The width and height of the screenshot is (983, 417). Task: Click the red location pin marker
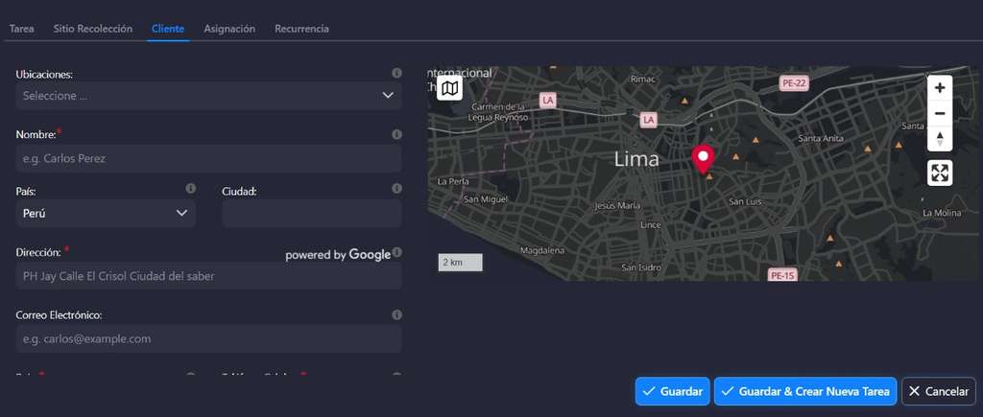tap(705, 158)
